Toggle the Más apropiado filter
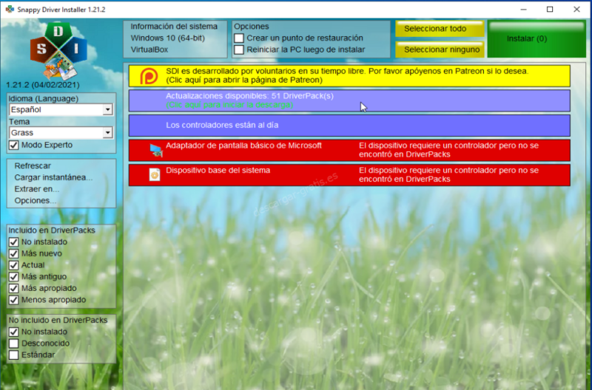This screenshot has height=390, width=592. tap(13, 288)
